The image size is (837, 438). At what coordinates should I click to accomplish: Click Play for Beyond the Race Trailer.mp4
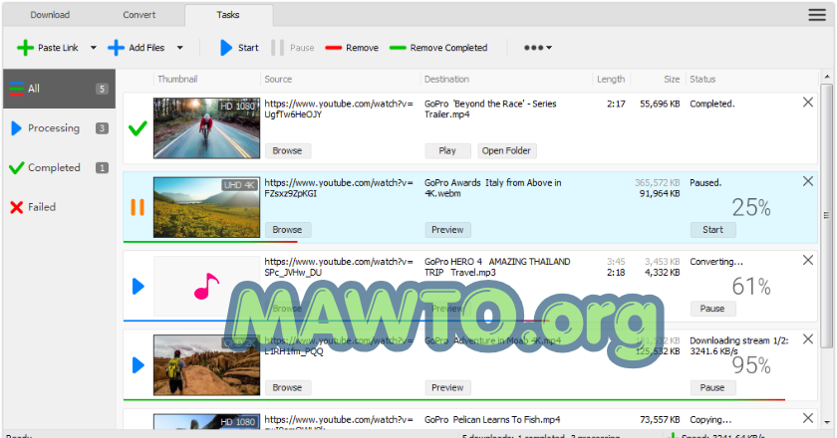point(447,151)
